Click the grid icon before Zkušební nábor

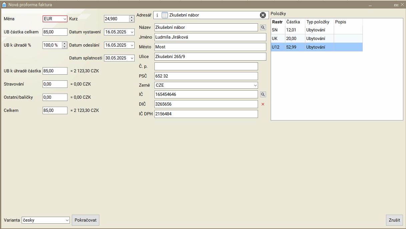pos(165,15)
